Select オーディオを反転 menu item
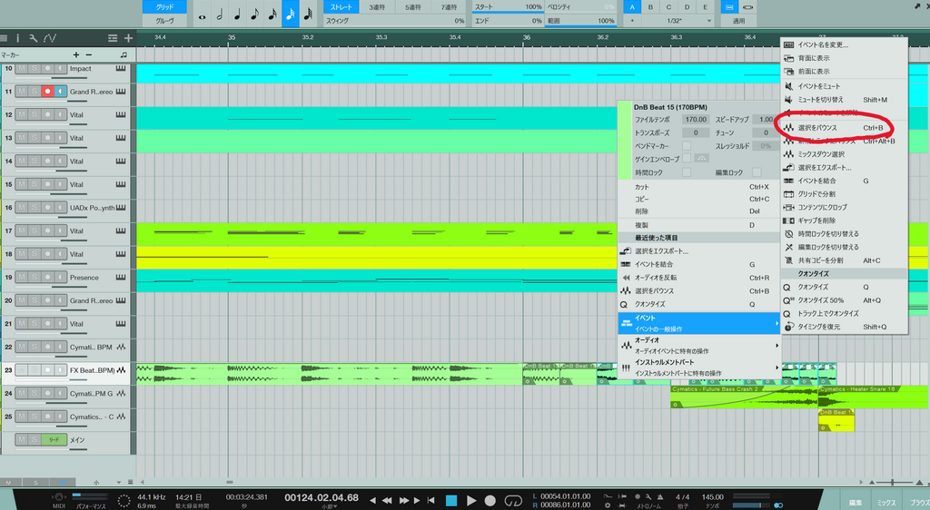 click(x=699, y=277)
